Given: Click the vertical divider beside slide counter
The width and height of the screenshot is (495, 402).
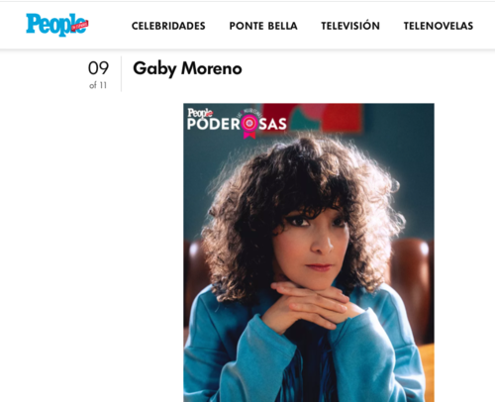Looking at the screenshot, I should 121,74.
